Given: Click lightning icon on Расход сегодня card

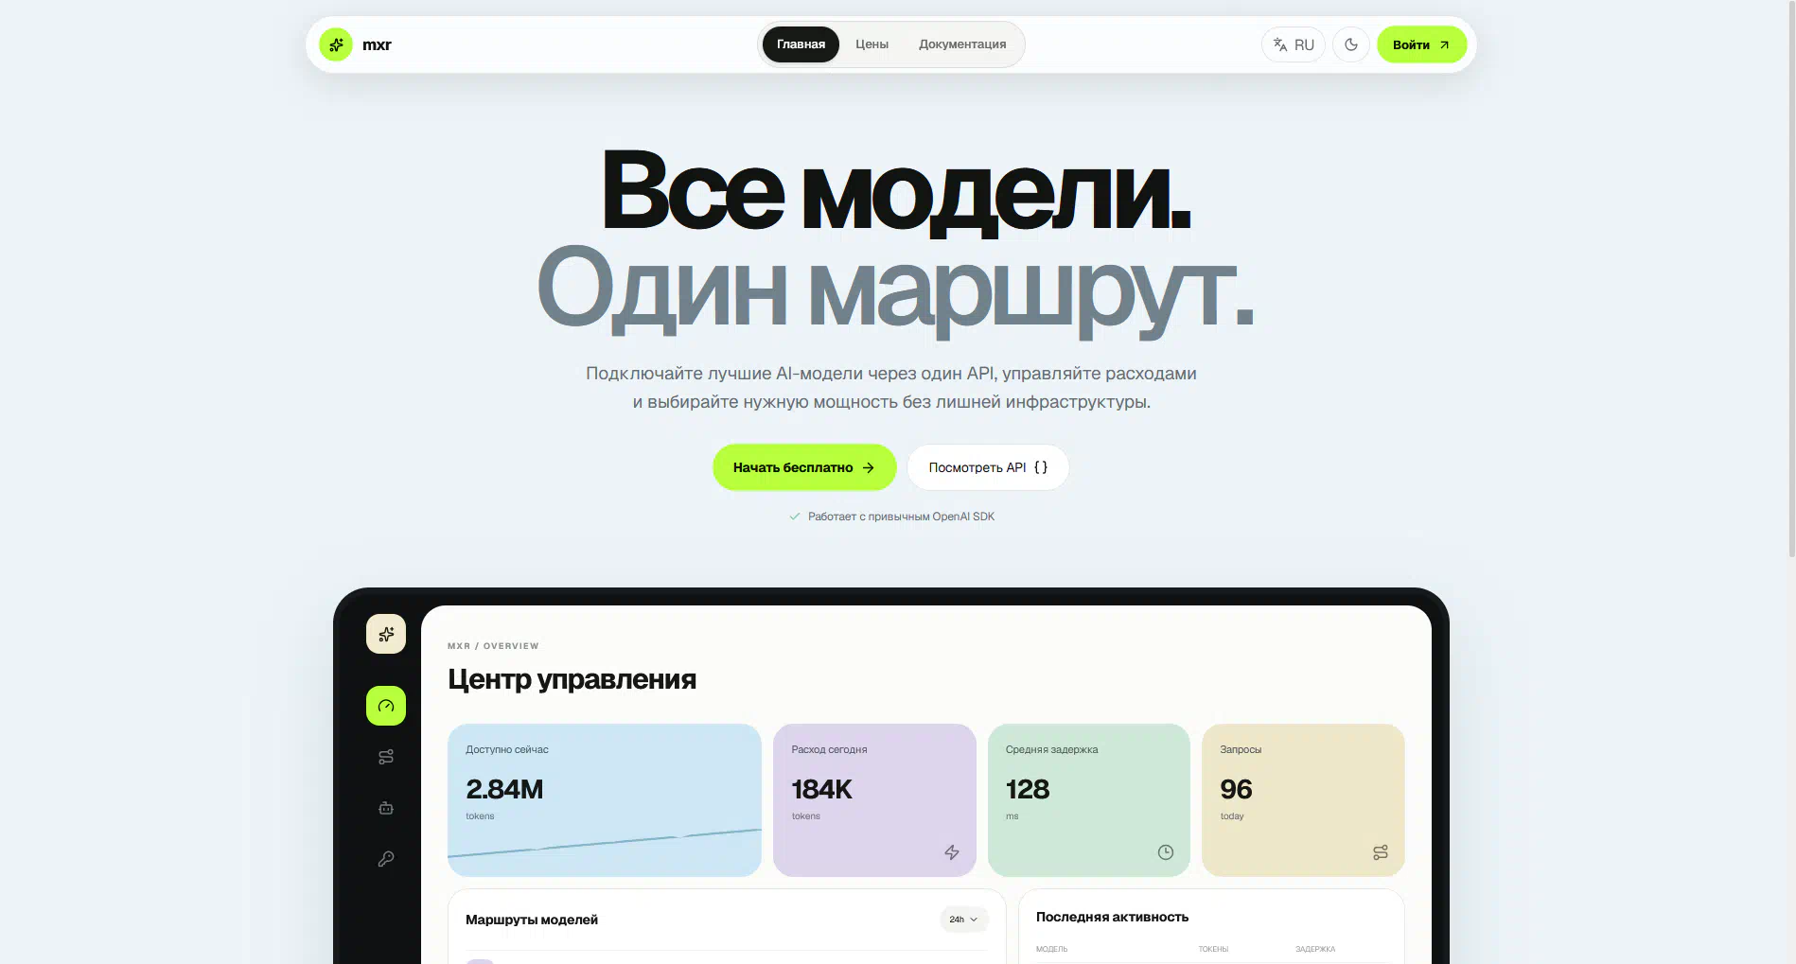Looking at the screenshot, I should 952,852.
